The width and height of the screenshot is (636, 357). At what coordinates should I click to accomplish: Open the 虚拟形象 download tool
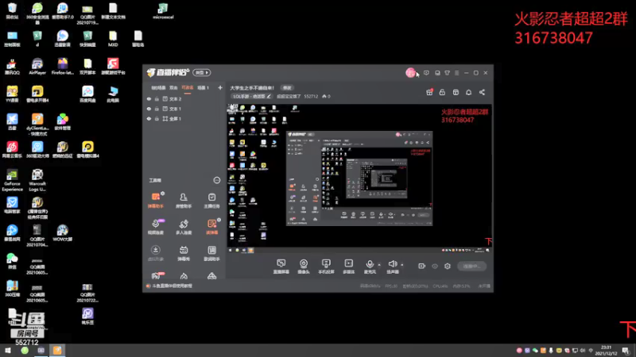point(155,253)
